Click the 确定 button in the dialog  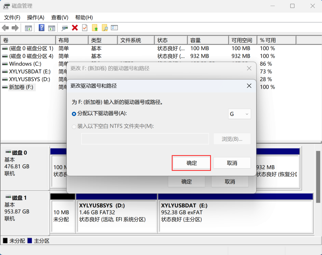(x=191, y=163)
